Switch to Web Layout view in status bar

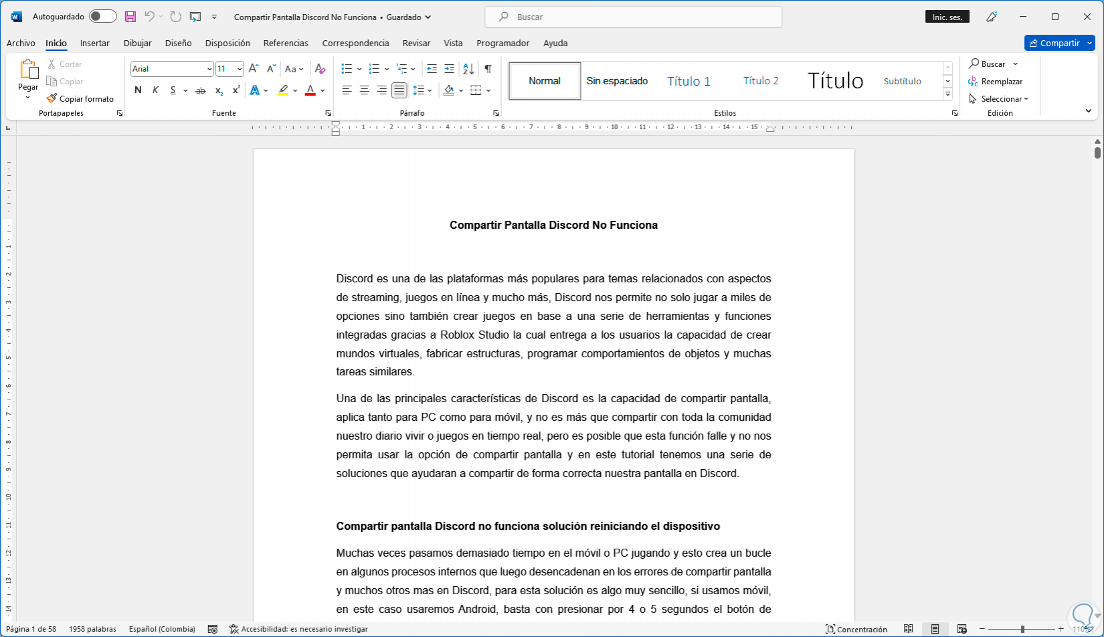pos(962,629)
